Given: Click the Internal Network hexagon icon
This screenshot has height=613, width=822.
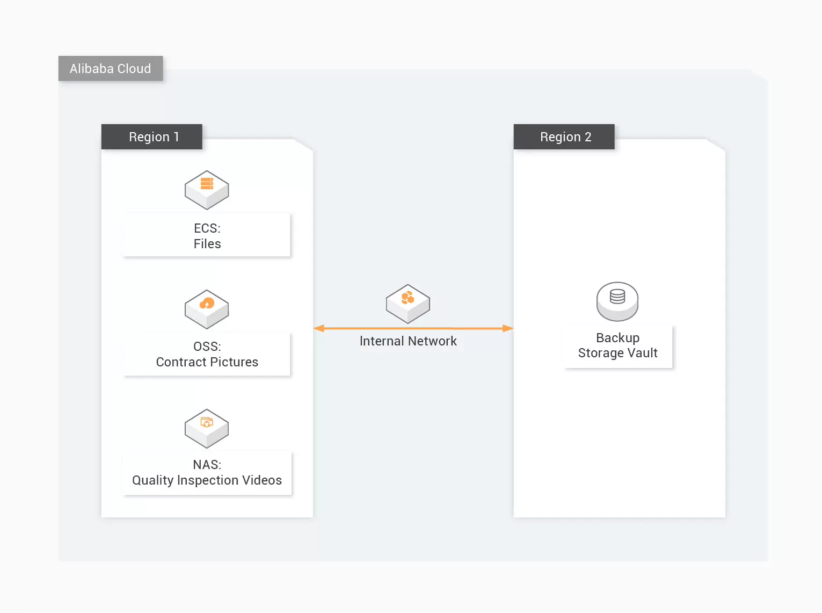Looking at the screenshot, I should pos(408,303).
